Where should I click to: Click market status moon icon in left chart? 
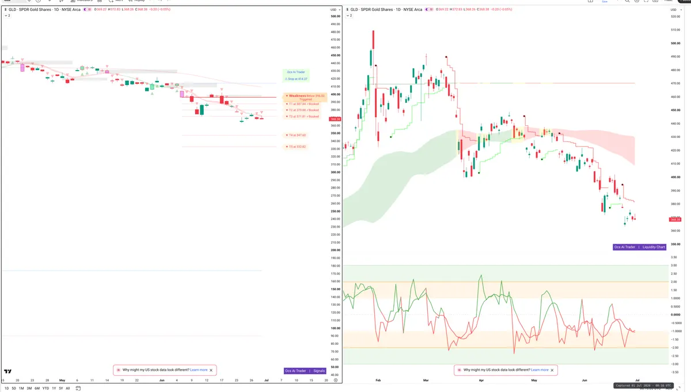(x=85, y=10)
